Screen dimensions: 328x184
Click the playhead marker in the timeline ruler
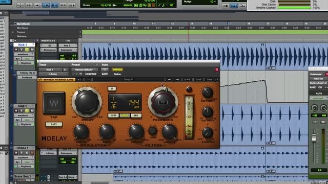pyautogui.click(x=229, y=24)
